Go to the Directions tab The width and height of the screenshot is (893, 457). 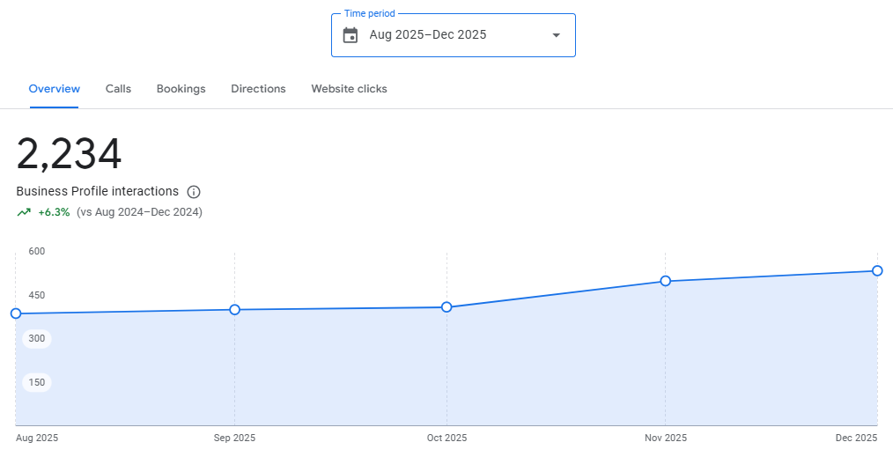point(259,89)
